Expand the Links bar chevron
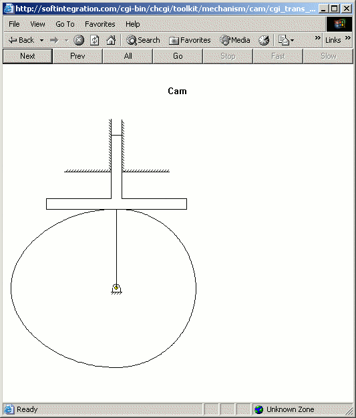 coord(348,37)
